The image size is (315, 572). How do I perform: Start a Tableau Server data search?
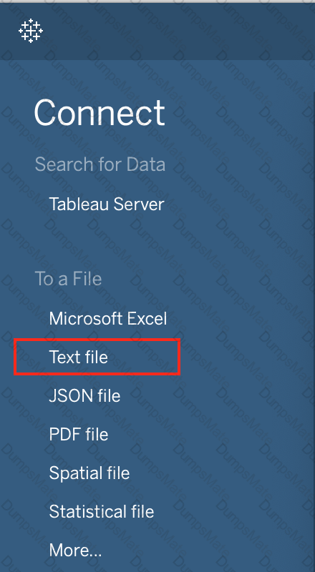(107, 204)
